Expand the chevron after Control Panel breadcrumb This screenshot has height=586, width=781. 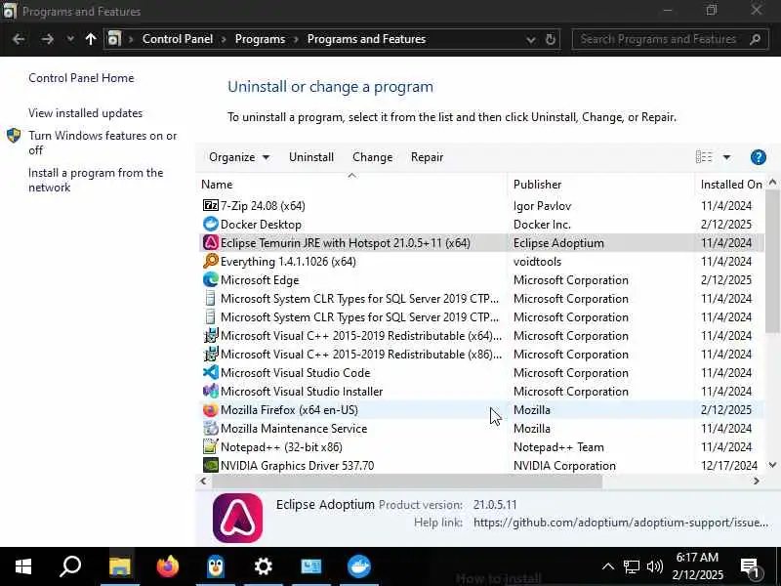click(x=224, y=39)
